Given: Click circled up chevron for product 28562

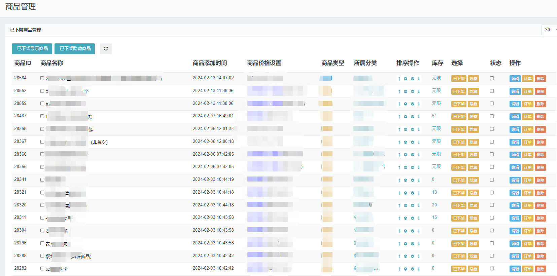Looking at the screenshot, I should (406, 91).
